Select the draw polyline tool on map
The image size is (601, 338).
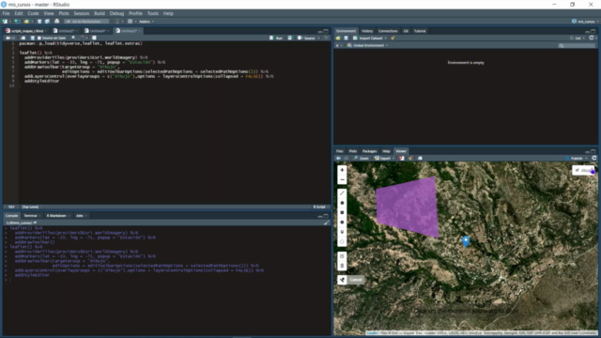(x=342, y=193)
